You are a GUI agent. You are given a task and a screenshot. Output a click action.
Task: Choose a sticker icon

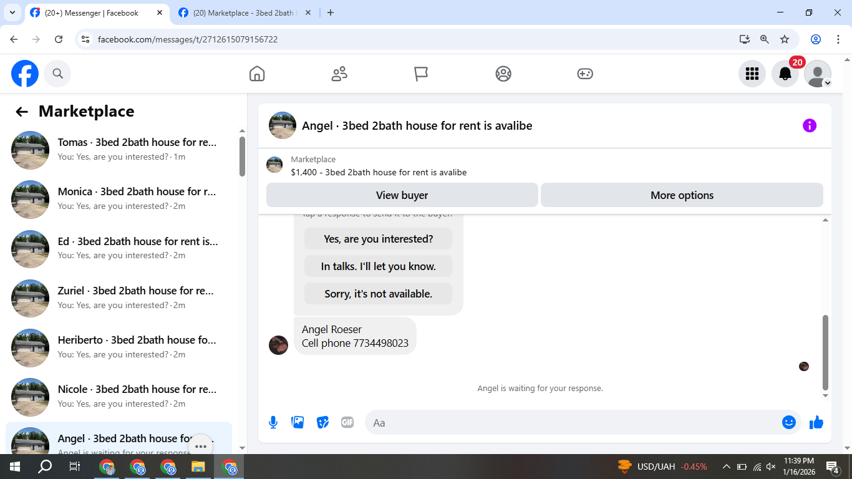[x=322, y=422]
